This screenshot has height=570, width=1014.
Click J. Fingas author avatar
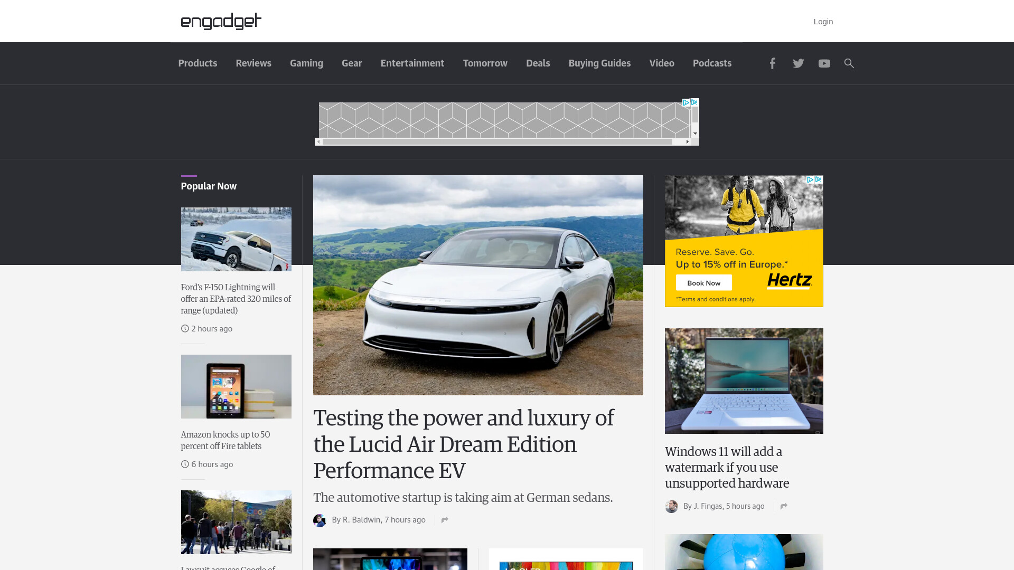coord(671,507)
